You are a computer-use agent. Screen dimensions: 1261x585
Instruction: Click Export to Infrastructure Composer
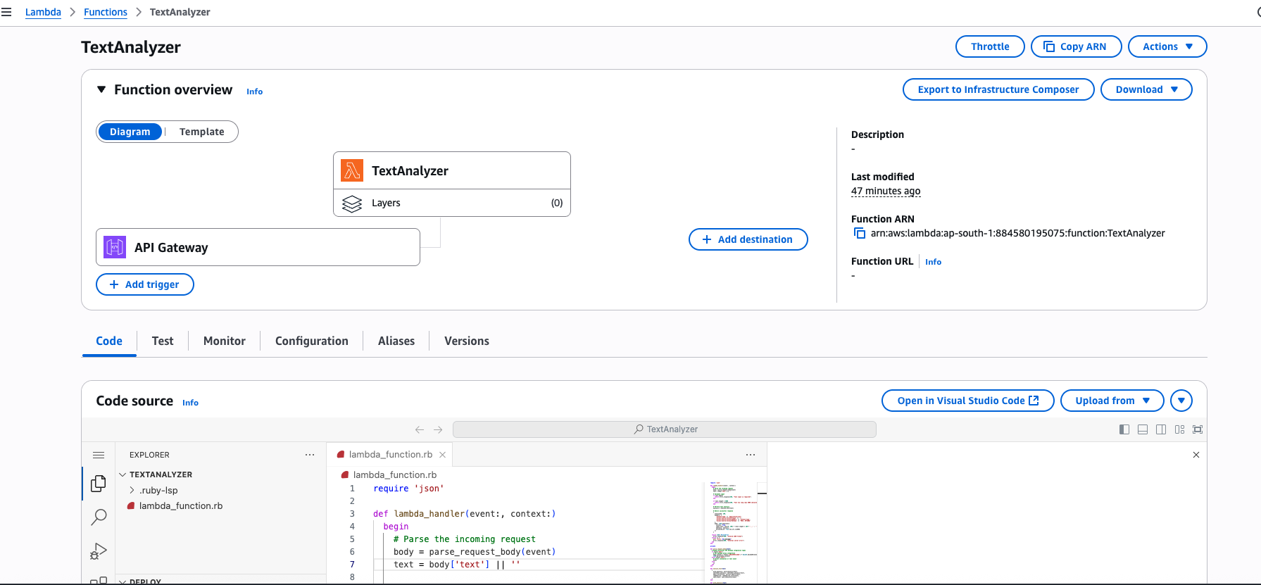tap(998, 89)
